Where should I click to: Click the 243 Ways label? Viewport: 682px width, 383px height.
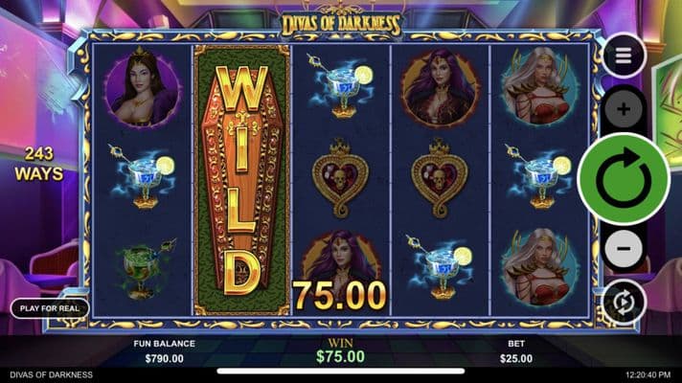(39, 164)
